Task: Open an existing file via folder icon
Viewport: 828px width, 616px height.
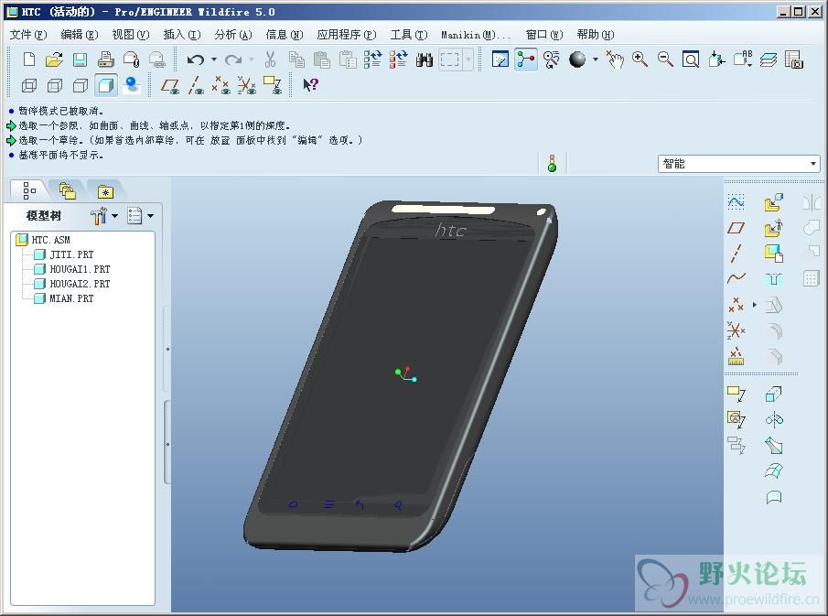Action: click(x=54, y=59)
